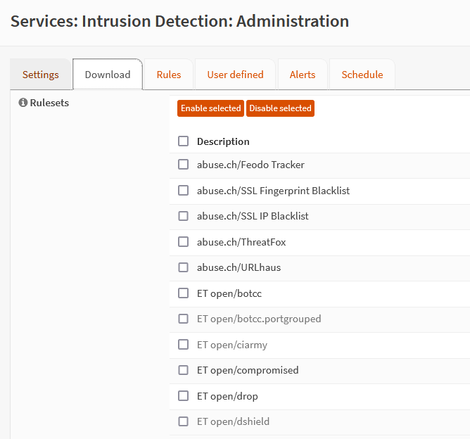Switch to the Rules tab
Viewport: 470px width, 439px height.
[169, 75]
